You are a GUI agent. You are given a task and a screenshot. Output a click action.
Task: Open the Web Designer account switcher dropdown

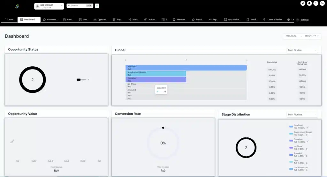click(x=49, y=6)
